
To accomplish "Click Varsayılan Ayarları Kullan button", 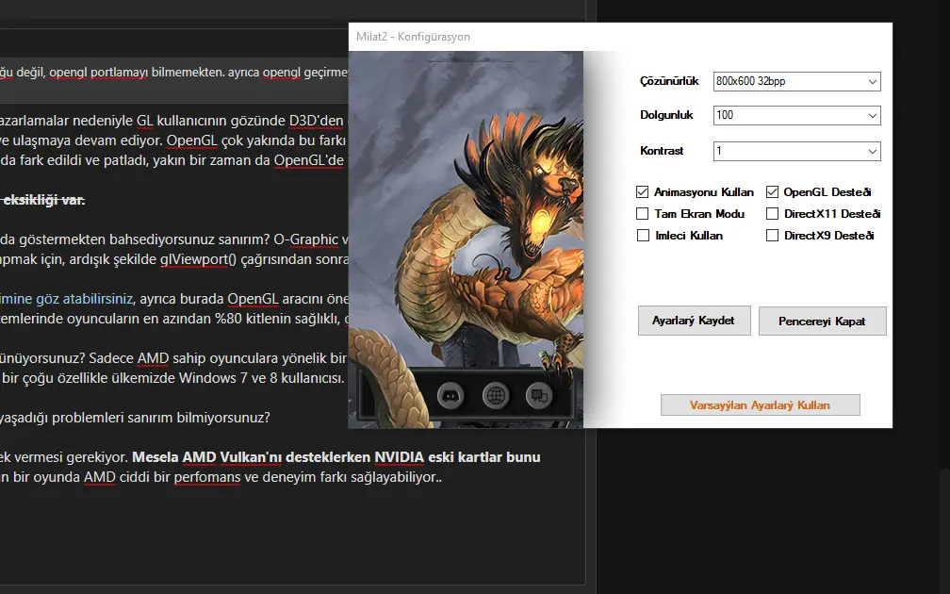I will point(761,405).
